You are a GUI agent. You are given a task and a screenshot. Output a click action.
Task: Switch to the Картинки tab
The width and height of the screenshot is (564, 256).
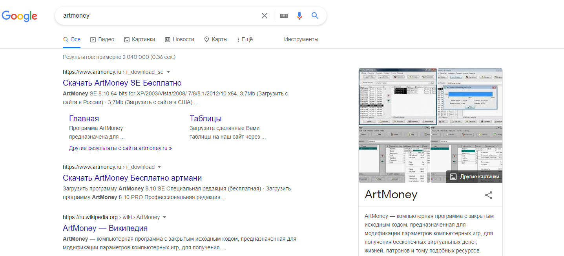point(139,39)
